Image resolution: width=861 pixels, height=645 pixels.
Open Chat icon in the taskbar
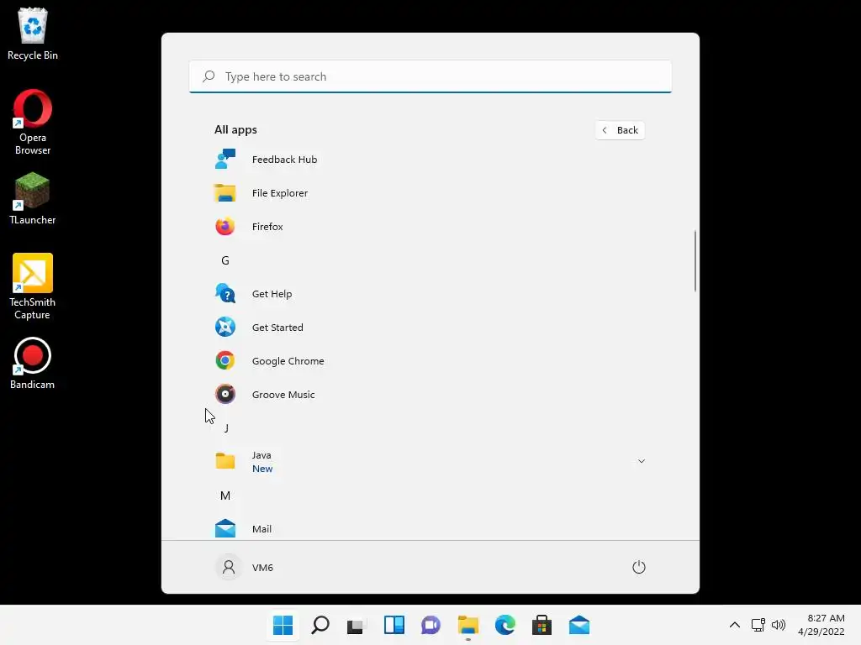click(431, 625)
